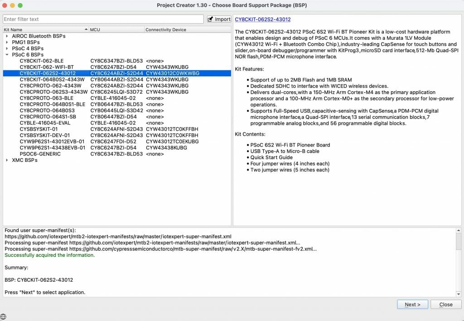Click the connectivity cell CYW43012C0WKWBG
The height and width of the screenshot is (321, 464).
point(173,73)
